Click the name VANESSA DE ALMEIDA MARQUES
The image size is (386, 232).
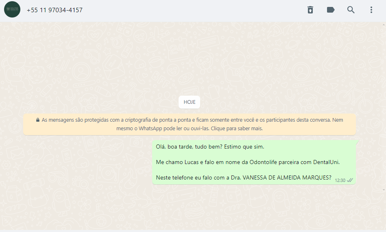[287, 177]
